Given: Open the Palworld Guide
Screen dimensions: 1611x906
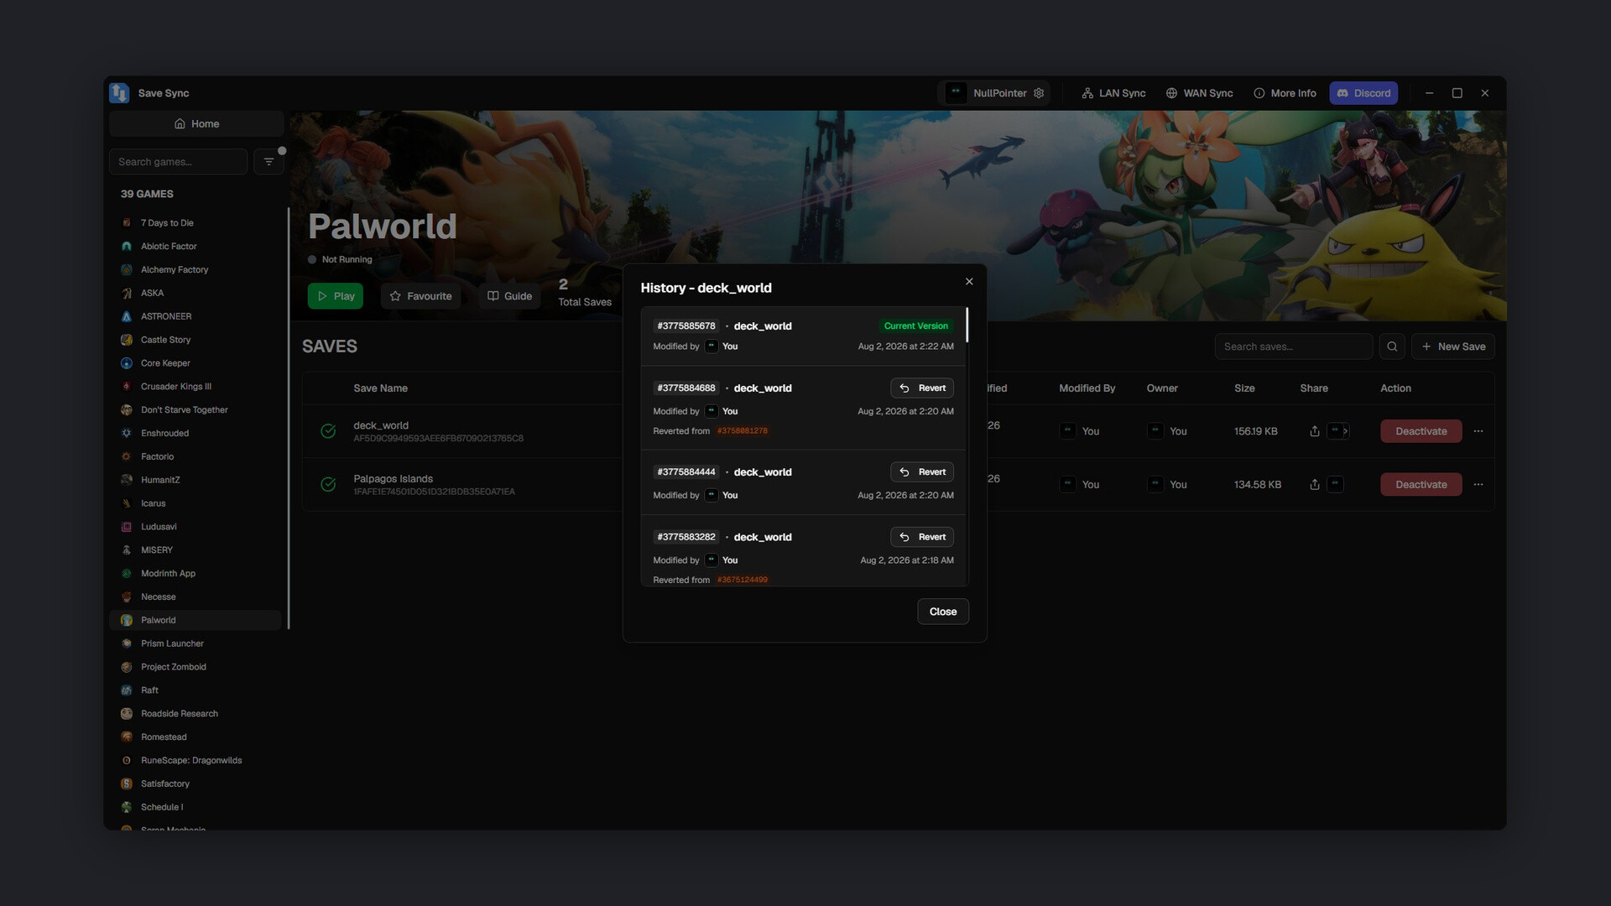Looking at the screenshot, I should click(x=509, y=296).
